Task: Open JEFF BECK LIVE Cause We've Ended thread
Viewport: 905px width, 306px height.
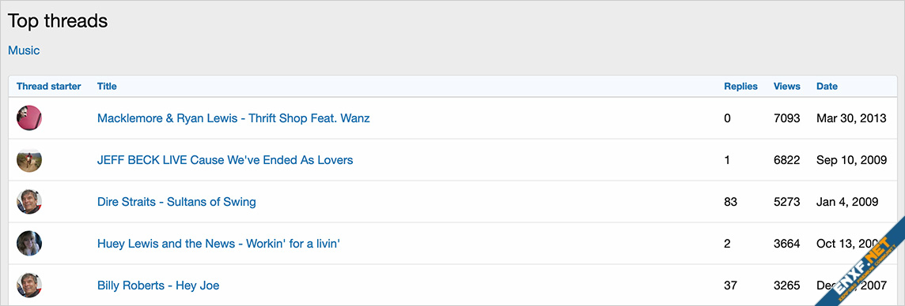Action: [225, 160]
